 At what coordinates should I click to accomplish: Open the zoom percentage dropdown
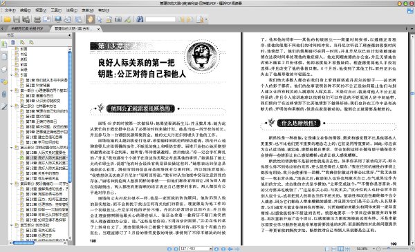point(373,249)
